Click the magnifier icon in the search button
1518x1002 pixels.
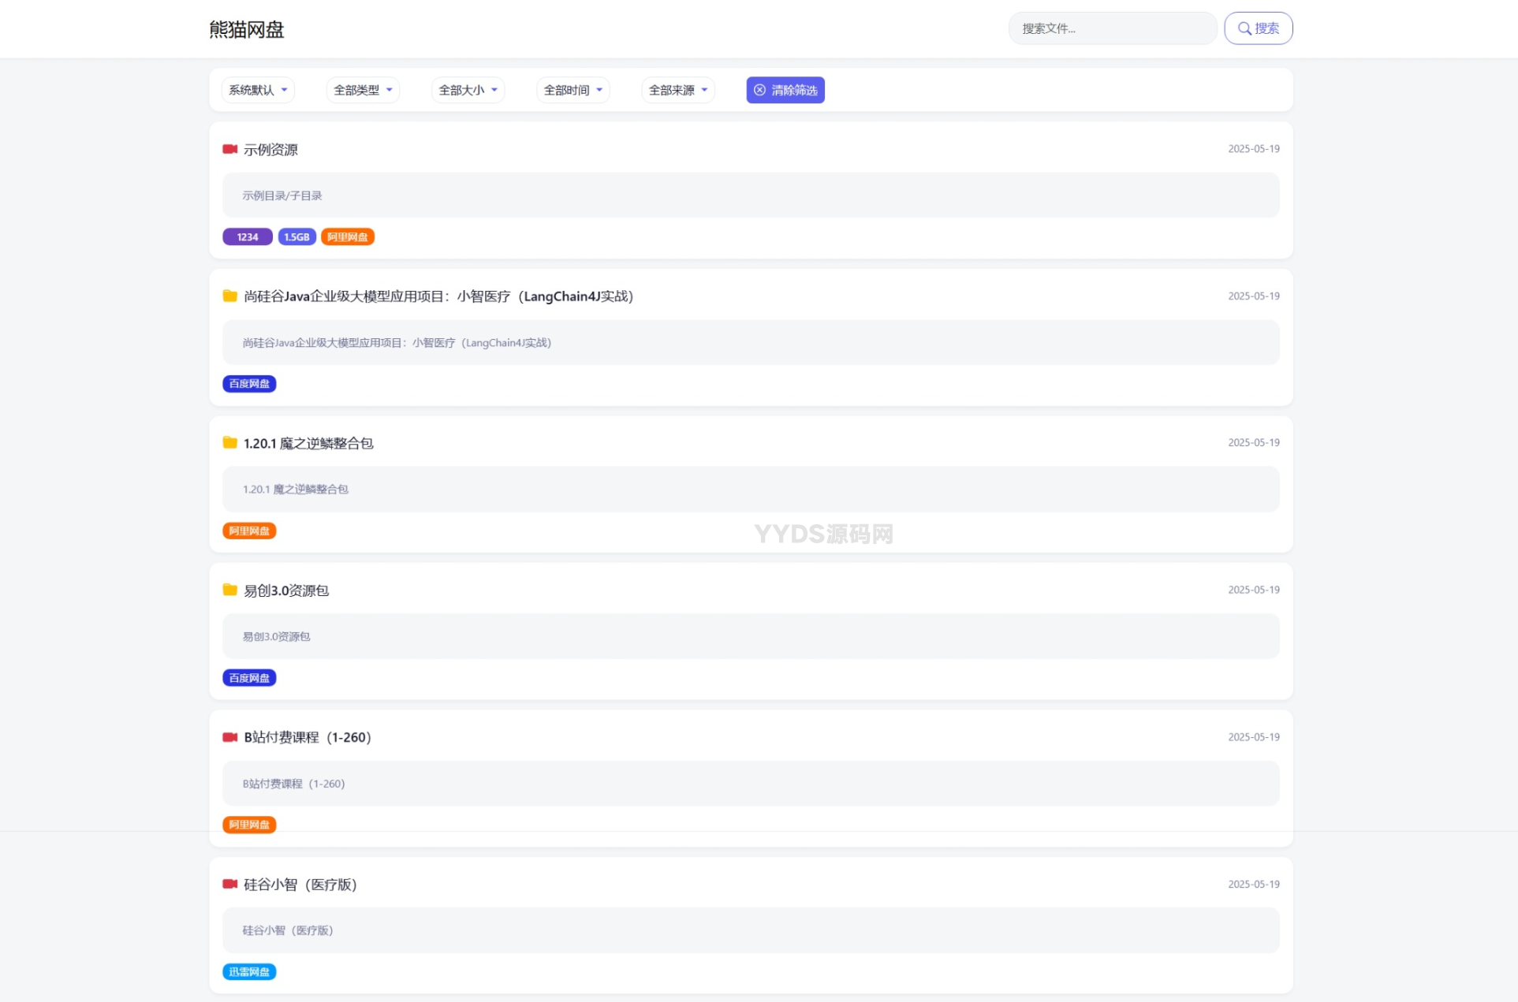click(x=1244, y=28)
